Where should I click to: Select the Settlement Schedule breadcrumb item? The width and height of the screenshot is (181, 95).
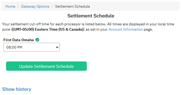pos(73,6)
